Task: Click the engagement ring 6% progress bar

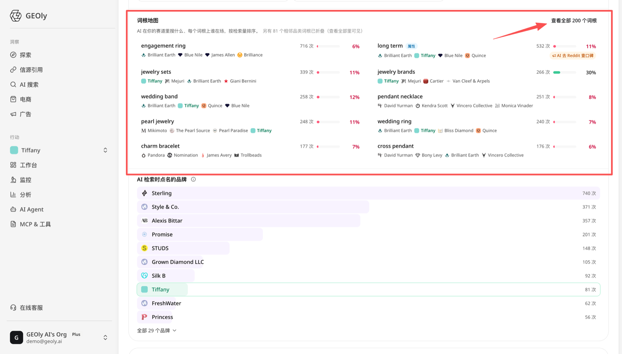Action: click(328, 46)
